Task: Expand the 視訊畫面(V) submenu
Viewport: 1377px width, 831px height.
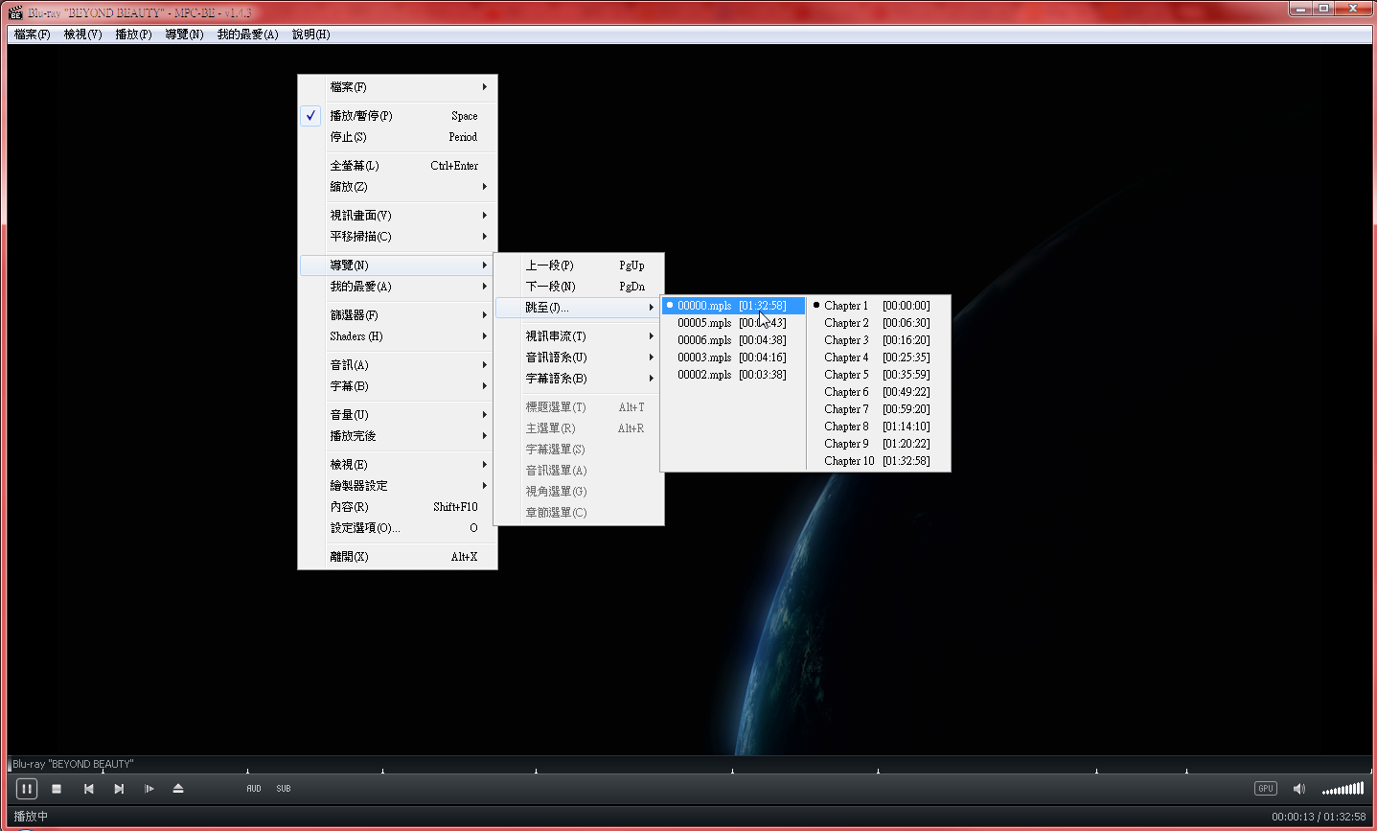Action: tap(398, 216)
